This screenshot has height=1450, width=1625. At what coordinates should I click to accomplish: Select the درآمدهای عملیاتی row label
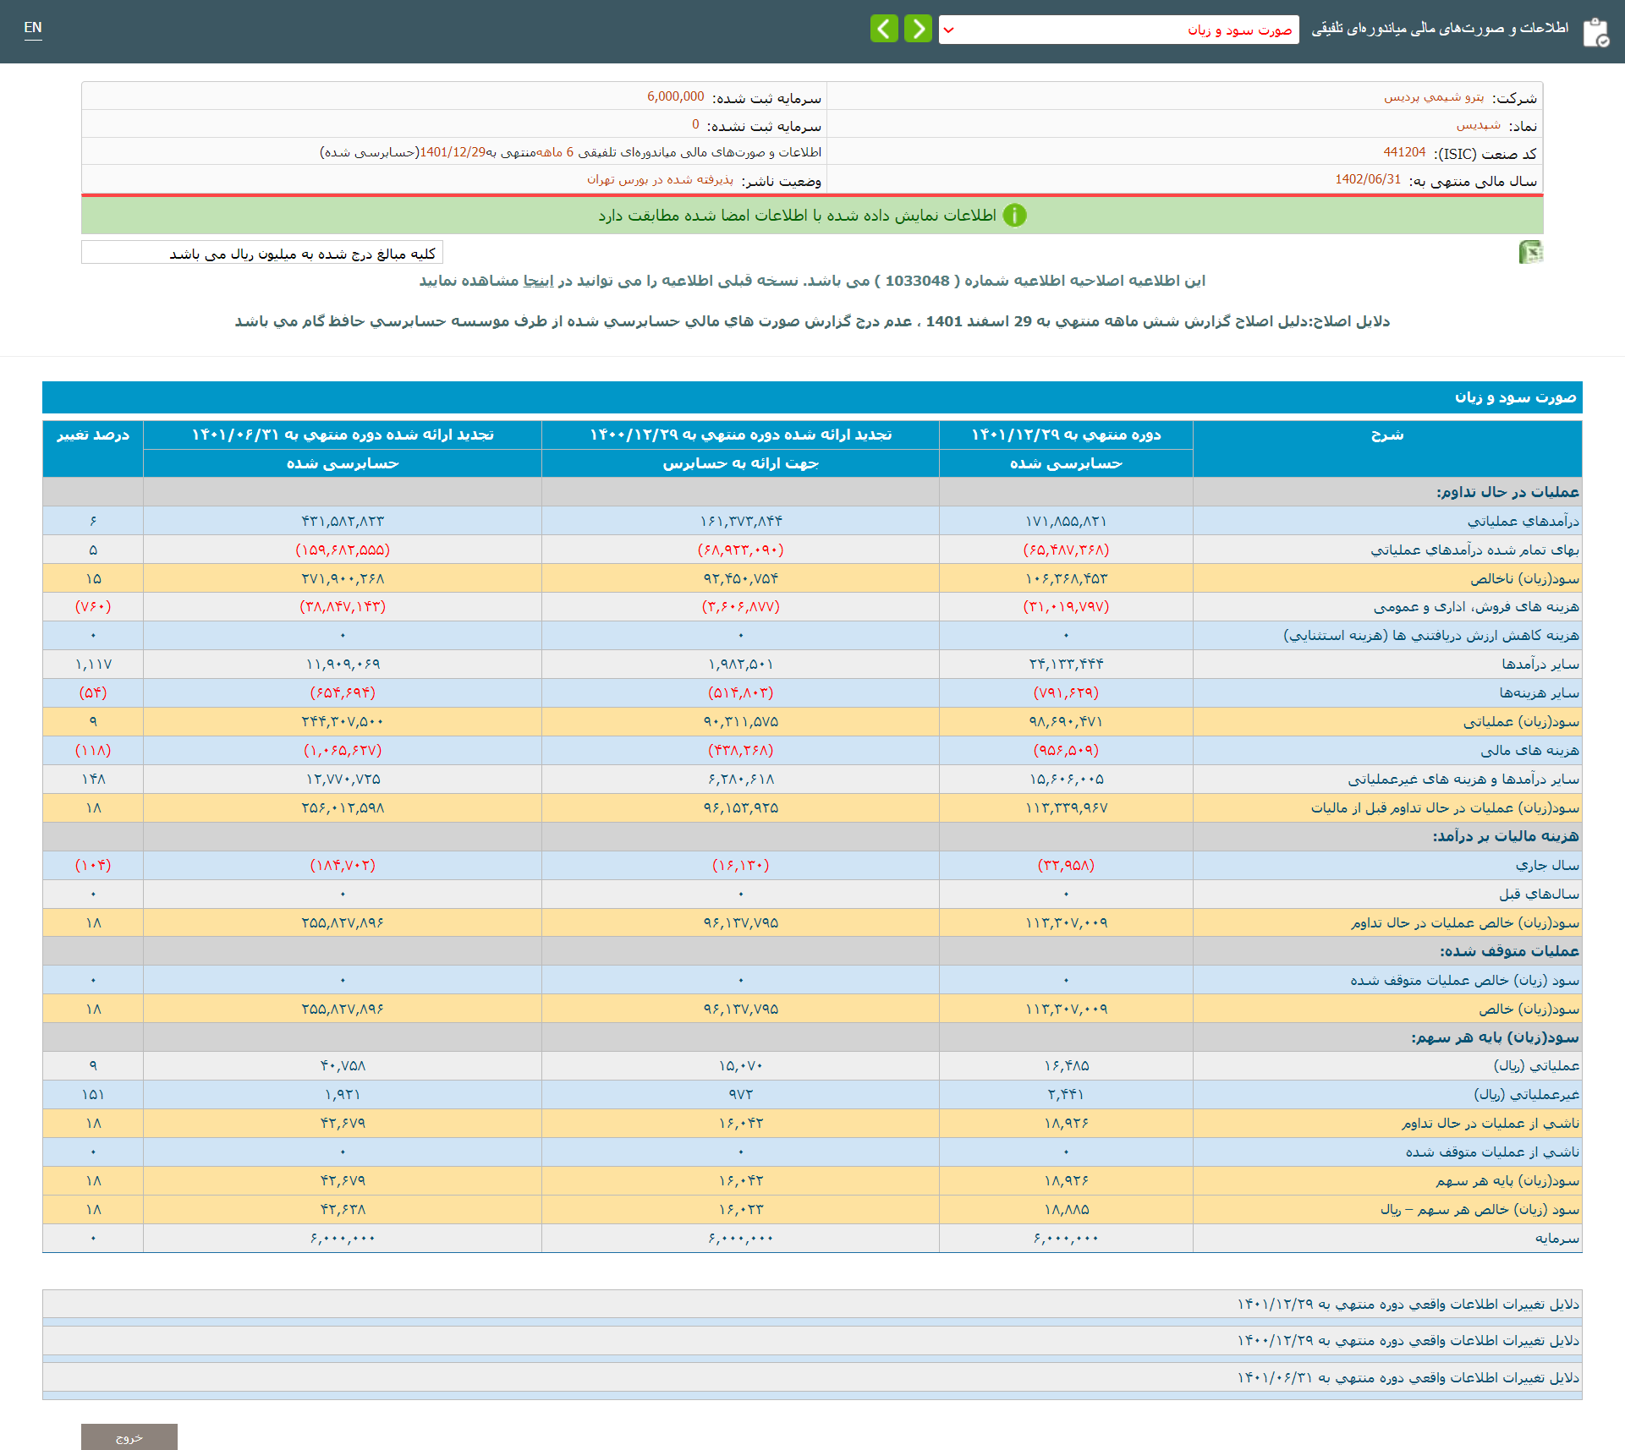pos(1523,521)
